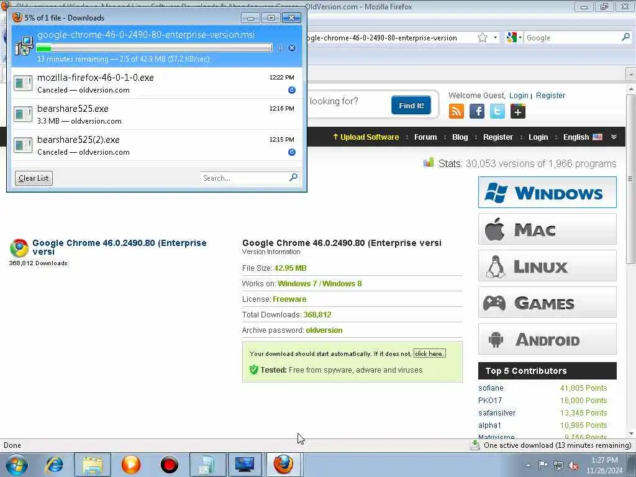Image resolution: width=636 pixels, height=477 pixels.
Task: Click 'One active download' status bar text
Action: [557, 445]
